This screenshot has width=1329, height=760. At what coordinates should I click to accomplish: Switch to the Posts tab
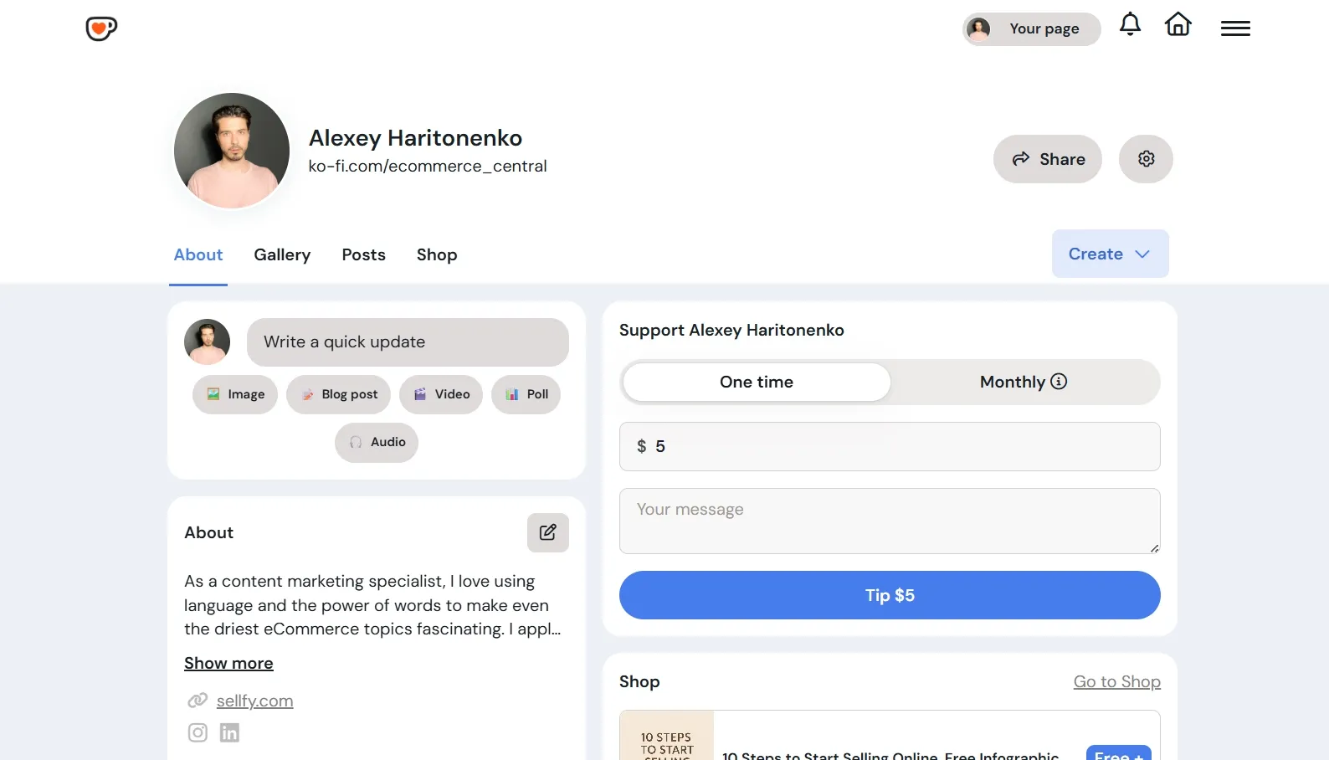click(x=363, y=254)
